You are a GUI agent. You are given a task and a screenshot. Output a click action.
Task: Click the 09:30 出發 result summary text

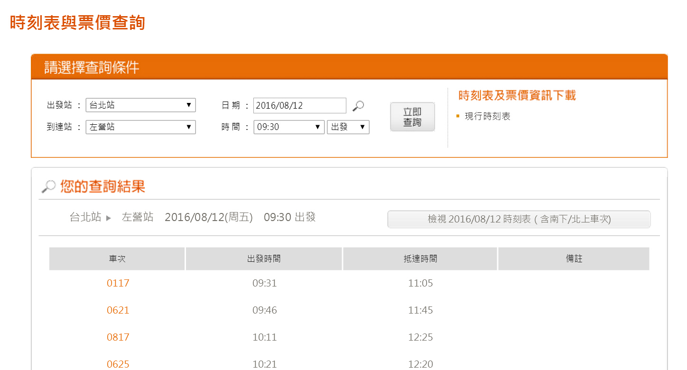290,217
